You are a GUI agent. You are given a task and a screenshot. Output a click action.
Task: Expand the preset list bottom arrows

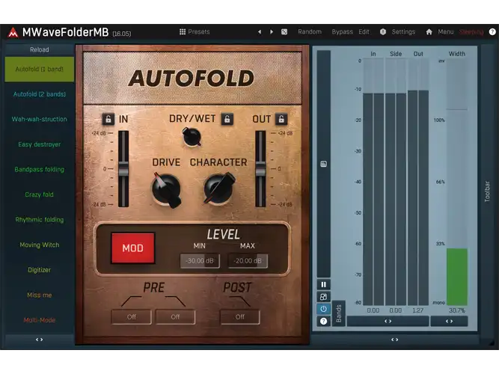coord(40,340)
